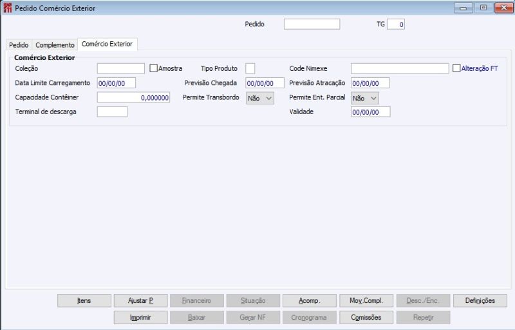Switch to the Pedido tab
515x330 pixels.
coord(19,45)
